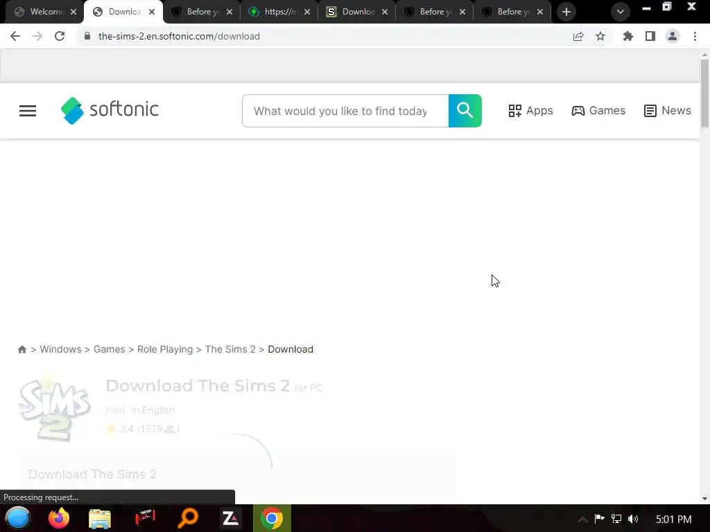This screenshot has width=710, height=532.
Task: Go back using the browser back arrow
Action: (x=15, y=36)
